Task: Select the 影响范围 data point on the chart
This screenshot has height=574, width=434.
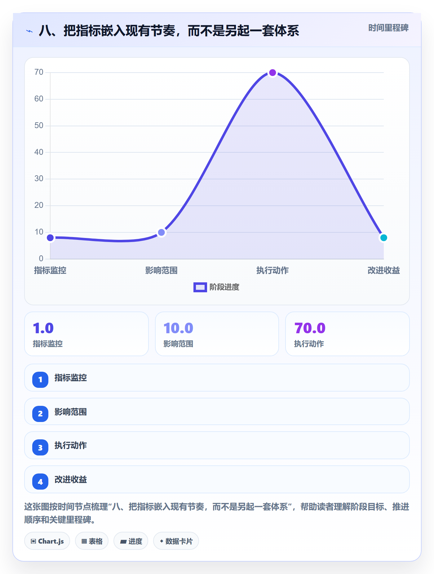Action: [162, 232]
